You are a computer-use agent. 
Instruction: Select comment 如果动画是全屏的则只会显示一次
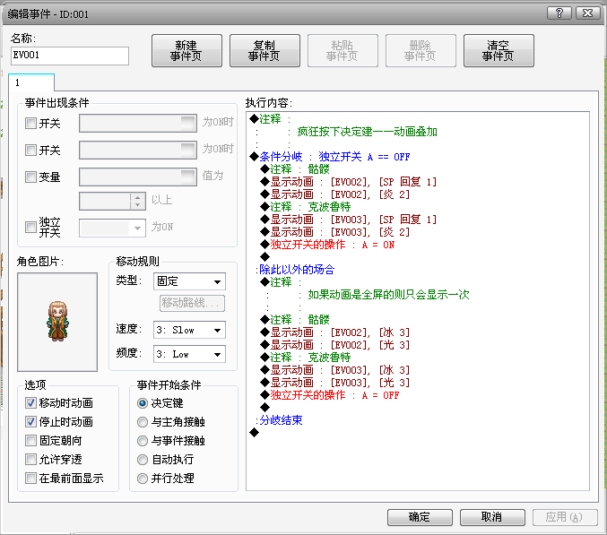coord(388,295)
